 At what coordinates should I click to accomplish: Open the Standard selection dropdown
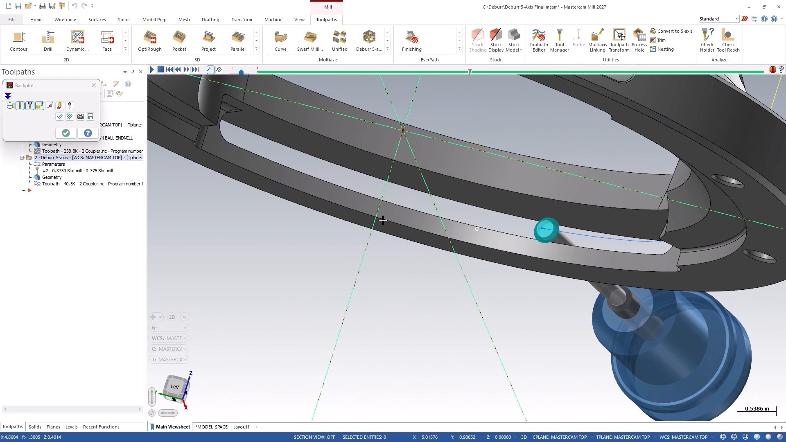pos(719,19)
